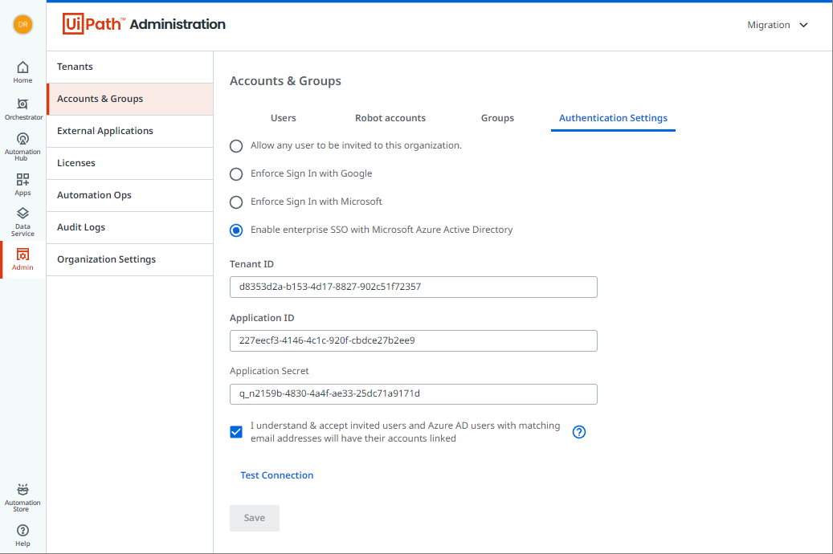Image resolution: width=833 pixels, height=554 pixels.
Task: Go to Home in sidebar
Action: (22, 72)
